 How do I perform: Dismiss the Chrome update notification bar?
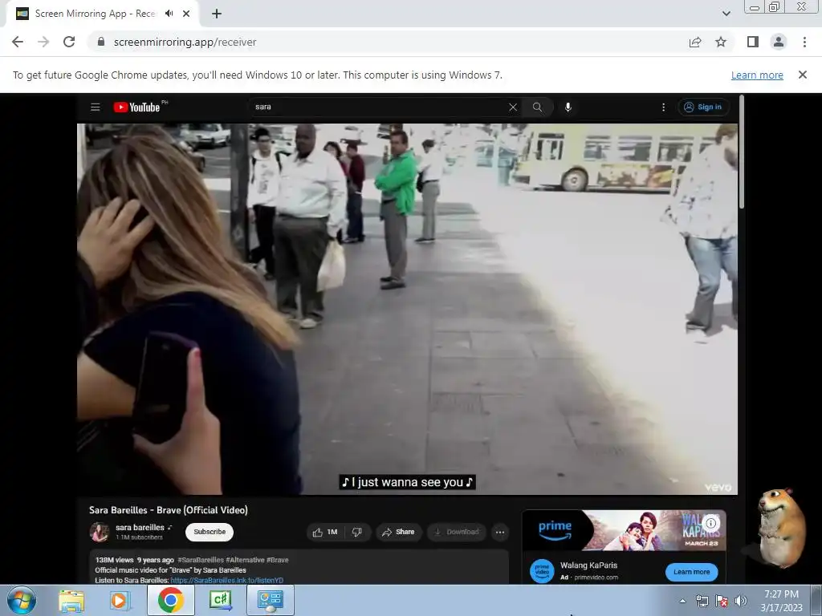click(802, 75)
